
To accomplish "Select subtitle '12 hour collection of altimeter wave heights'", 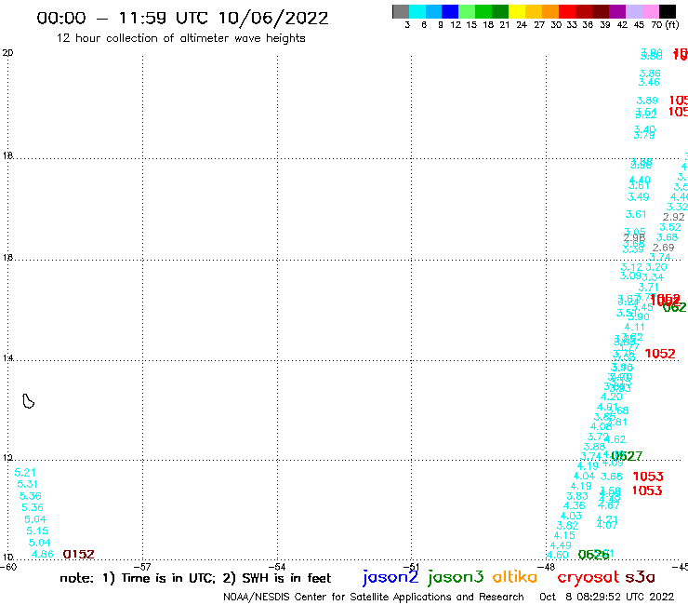I will coord(180,38).
